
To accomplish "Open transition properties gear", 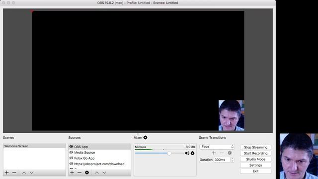I will [230, 153].
